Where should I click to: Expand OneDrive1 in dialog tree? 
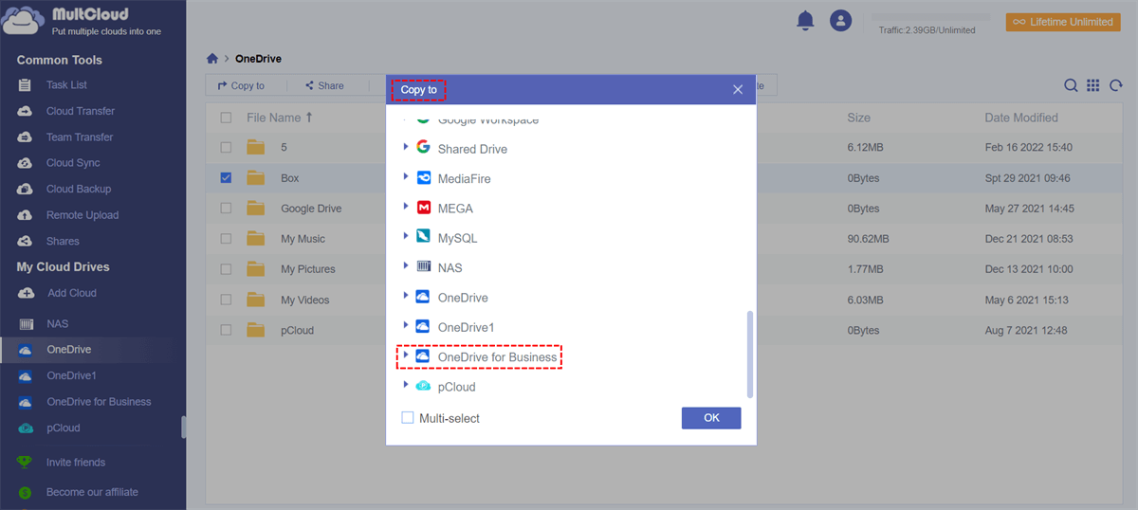[x=406, y=325]
